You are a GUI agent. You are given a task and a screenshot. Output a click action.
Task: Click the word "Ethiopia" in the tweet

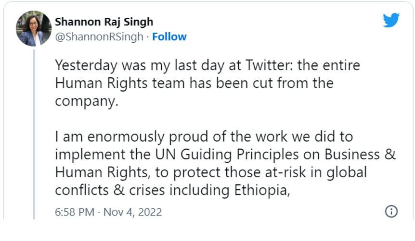tap(259, 191)
